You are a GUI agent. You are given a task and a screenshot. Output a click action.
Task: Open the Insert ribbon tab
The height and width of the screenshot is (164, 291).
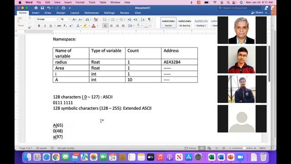click(35, 13)
